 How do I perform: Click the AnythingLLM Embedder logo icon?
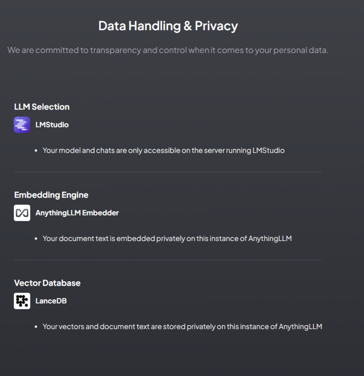coord(22,213)
